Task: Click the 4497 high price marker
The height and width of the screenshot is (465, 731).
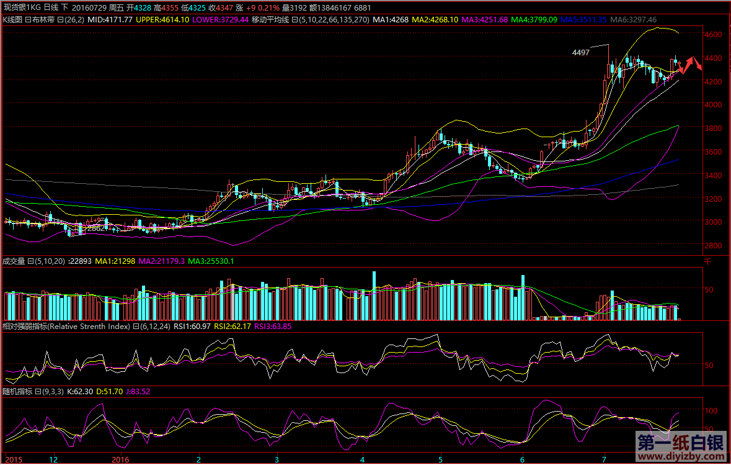Action: (x=580, y=53)
